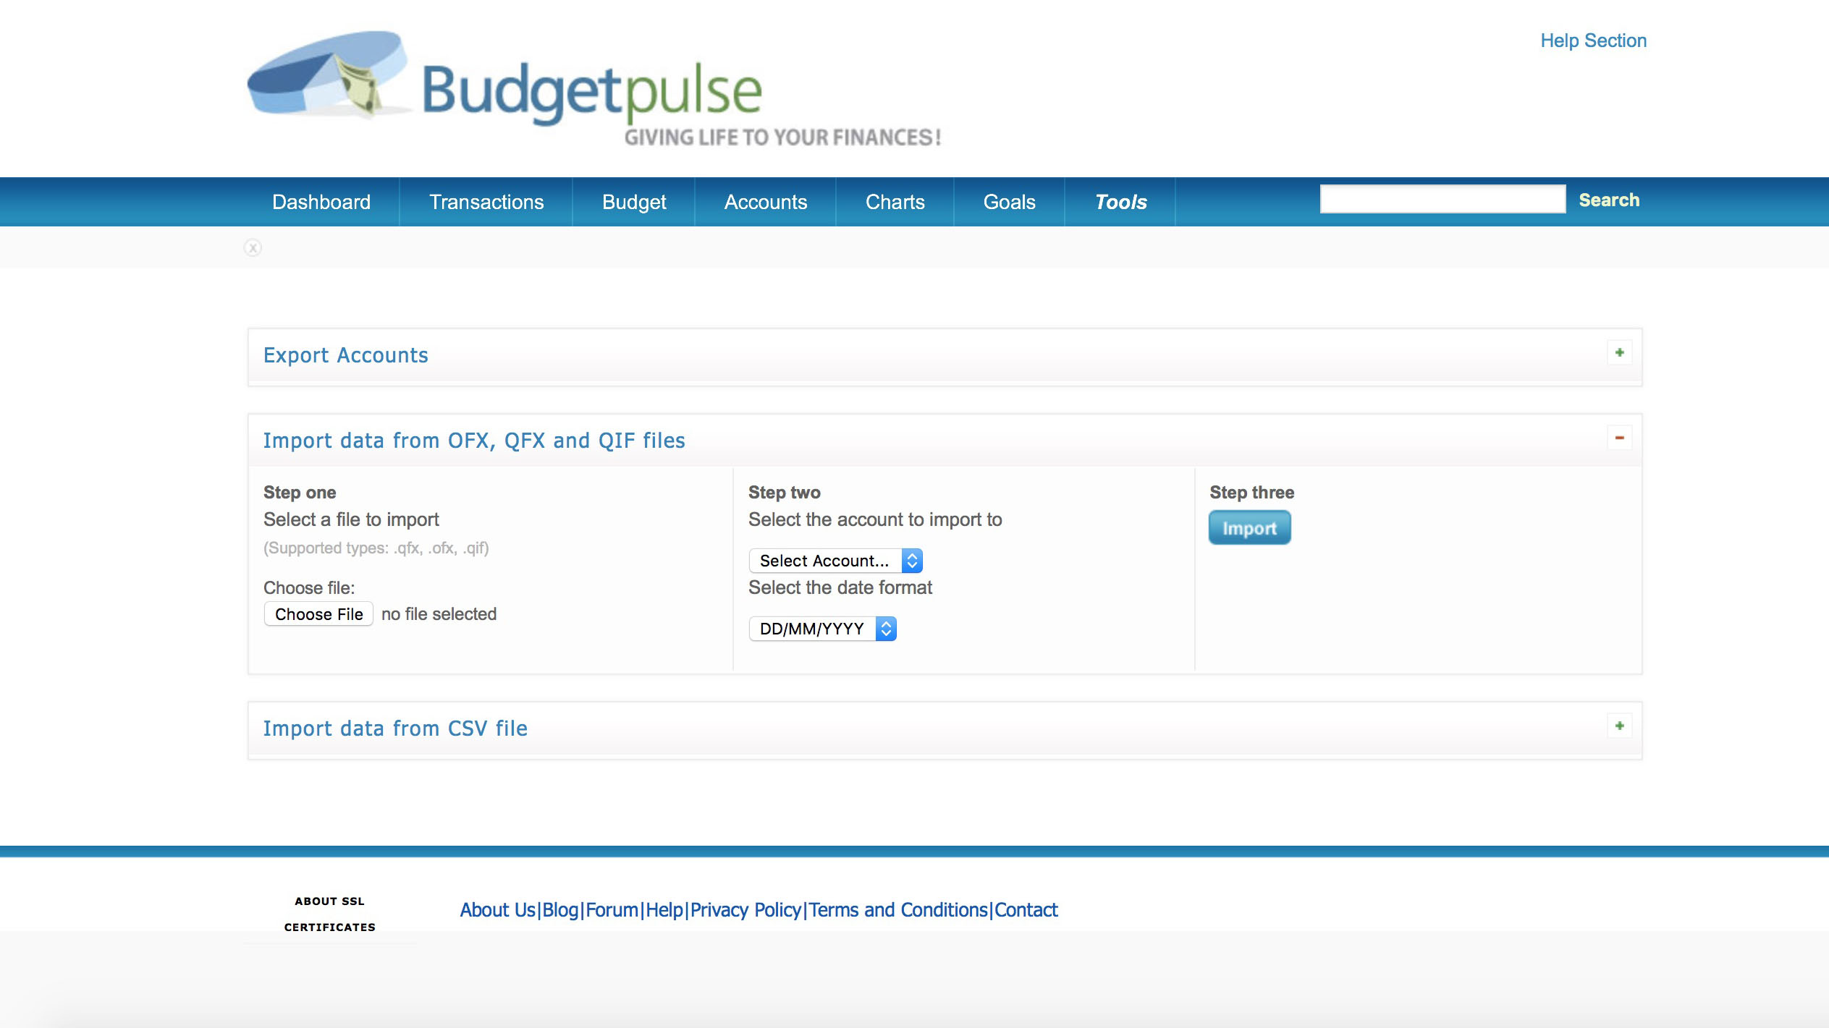Viewport: 1829px width, 1028px height.
Task: Open the Terms and Conditions footer link
Action: (x=898, y=910)
